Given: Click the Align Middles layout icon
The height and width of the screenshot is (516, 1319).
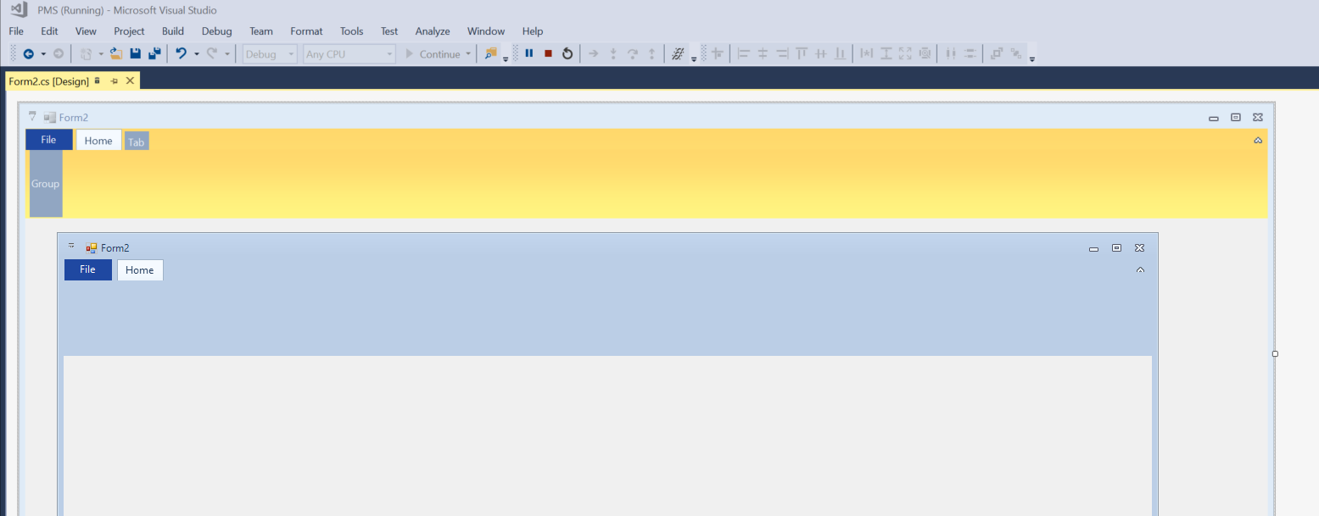Looking at the screenshot, I should coord(820,53).
